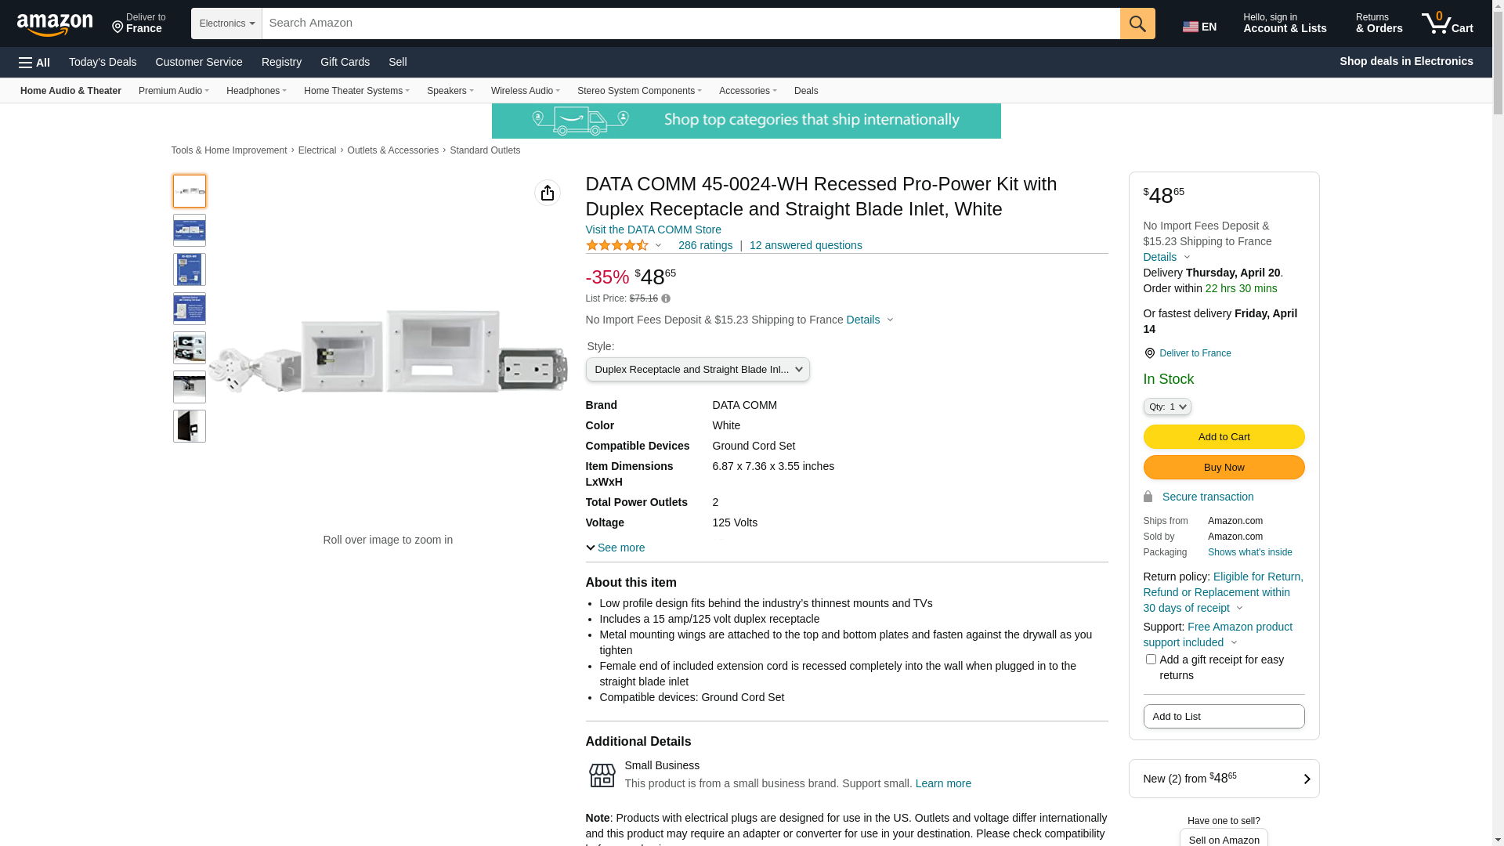
Task: Expand New (2) from $48.65 offers
Action: [x=1223, y=779]
